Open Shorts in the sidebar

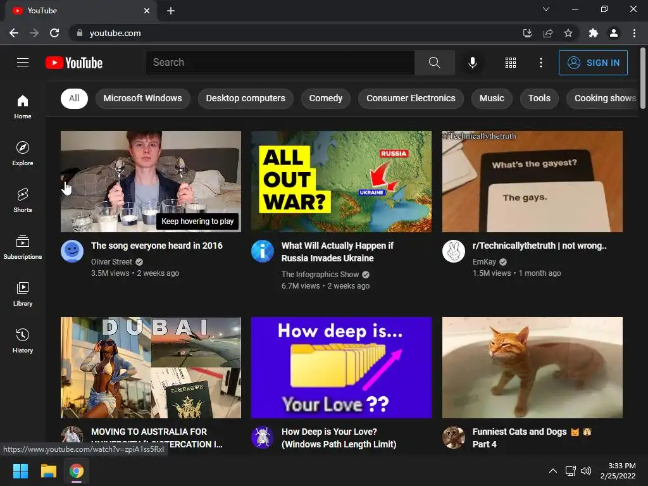pos(23,200)
